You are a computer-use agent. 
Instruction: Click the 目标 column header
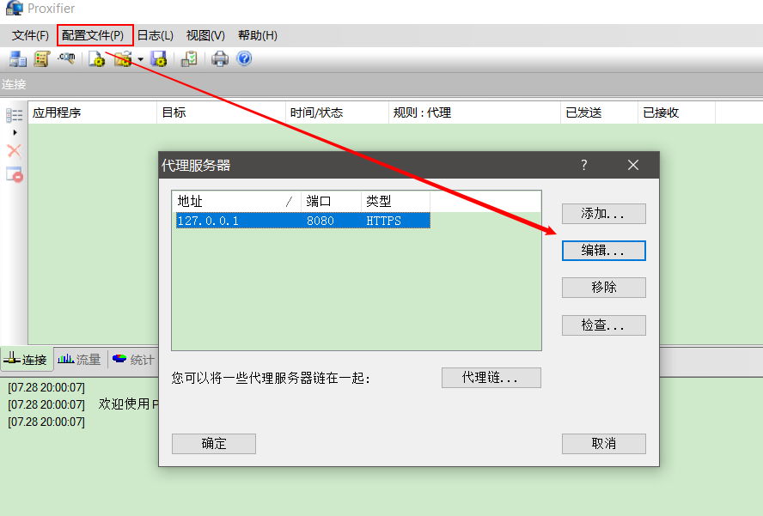(x=221, y=112)
